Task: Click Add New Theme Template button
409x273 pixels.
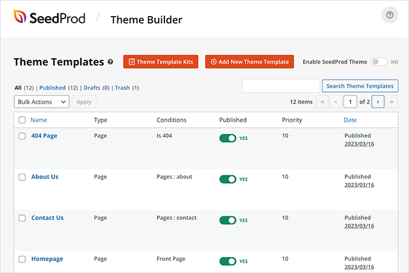Action: (x=250, y=62)
